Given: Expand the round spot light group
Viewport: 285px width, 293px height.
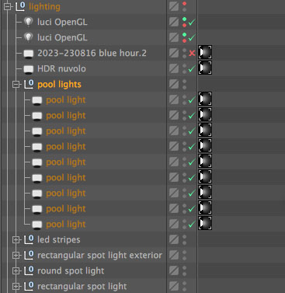Looking at the screenshot, I should point(16,271).
